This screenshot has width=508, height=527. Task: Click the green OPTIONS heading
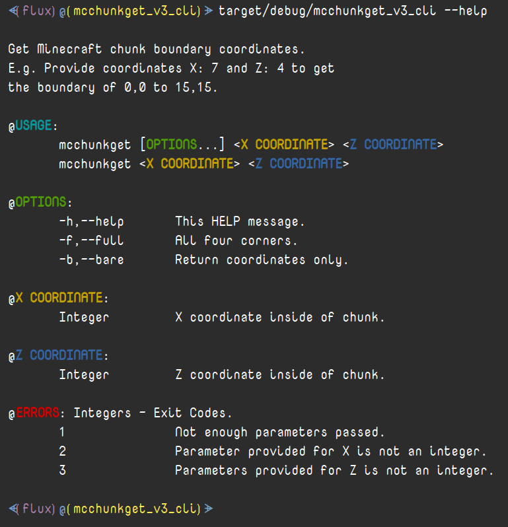tap(41, 202)
